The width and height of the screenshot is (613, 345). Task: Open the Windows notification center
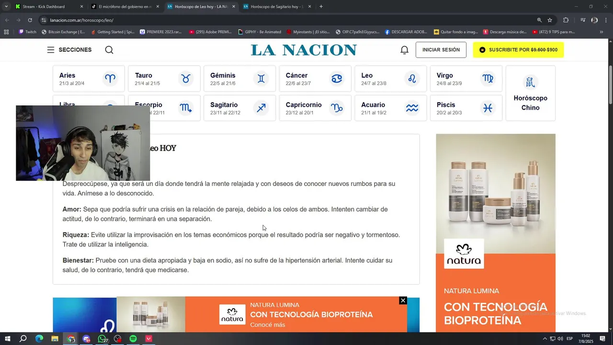click(x=602, y=339)
